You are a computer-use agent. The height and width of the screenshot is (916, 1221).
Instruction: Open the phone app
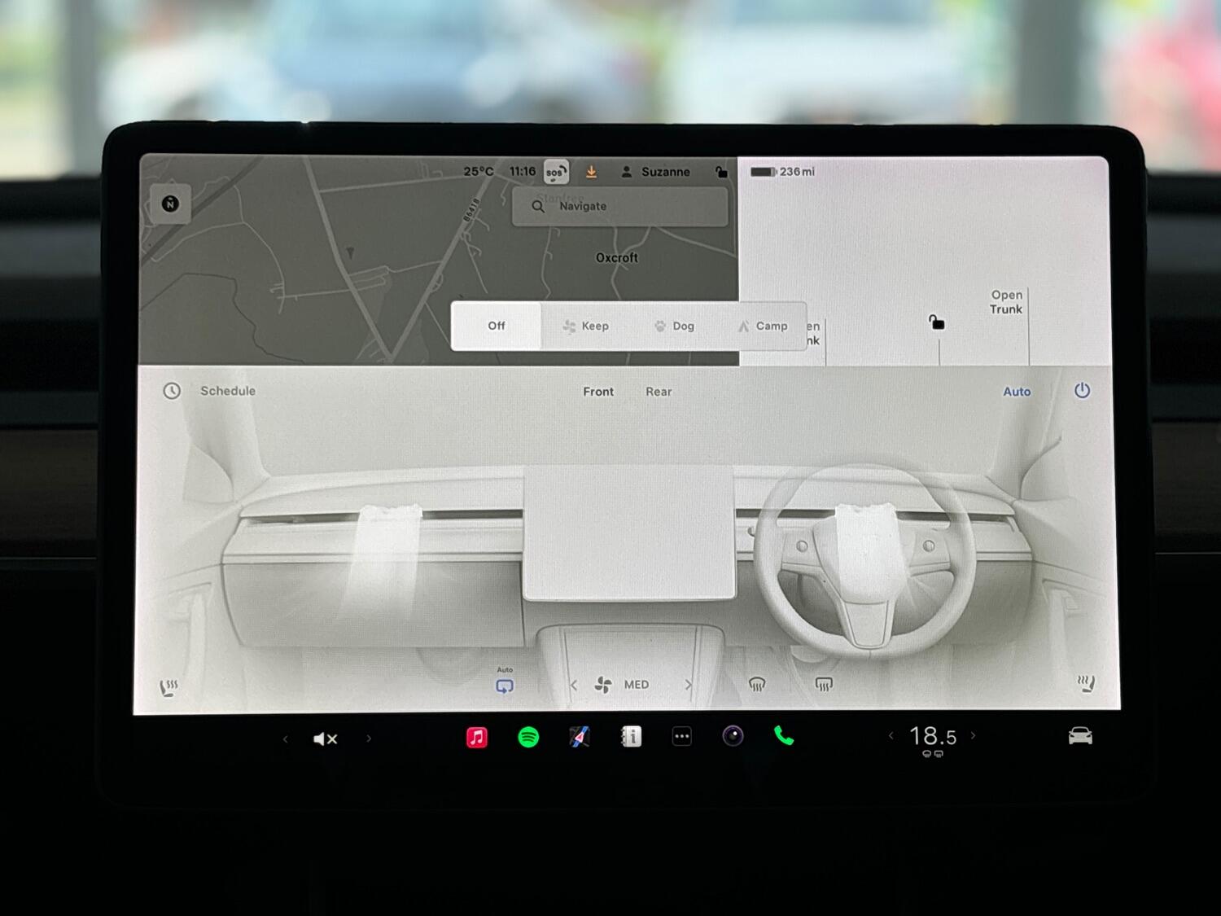click(x=784, y=737)
